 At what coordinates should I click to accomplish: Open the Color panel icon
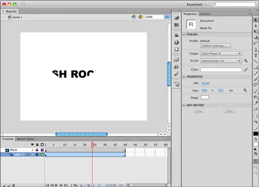pyautogui.click(x=176, y=18)
